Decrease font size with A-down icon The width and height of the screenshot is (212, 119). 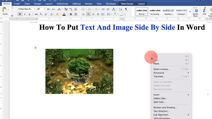[x=53, y=9]
